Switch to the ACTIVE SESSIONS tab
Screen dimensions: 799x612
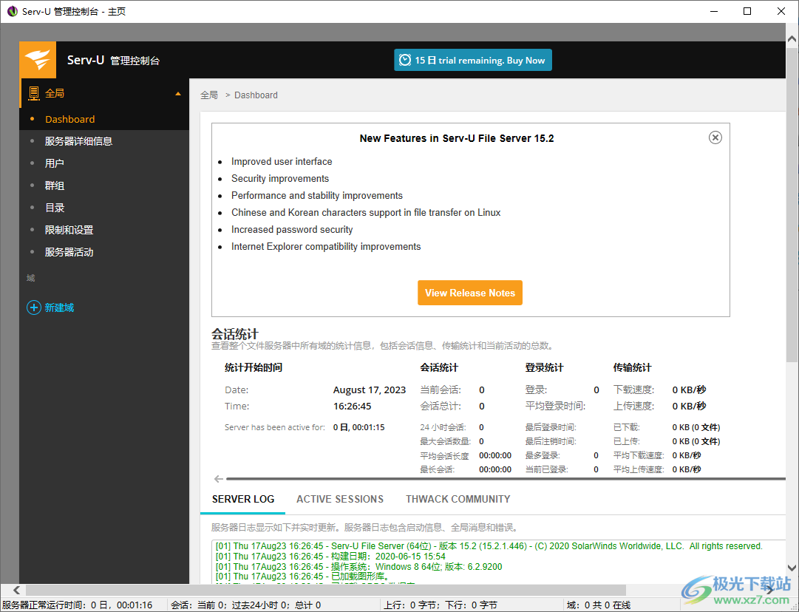click(340, 500)
